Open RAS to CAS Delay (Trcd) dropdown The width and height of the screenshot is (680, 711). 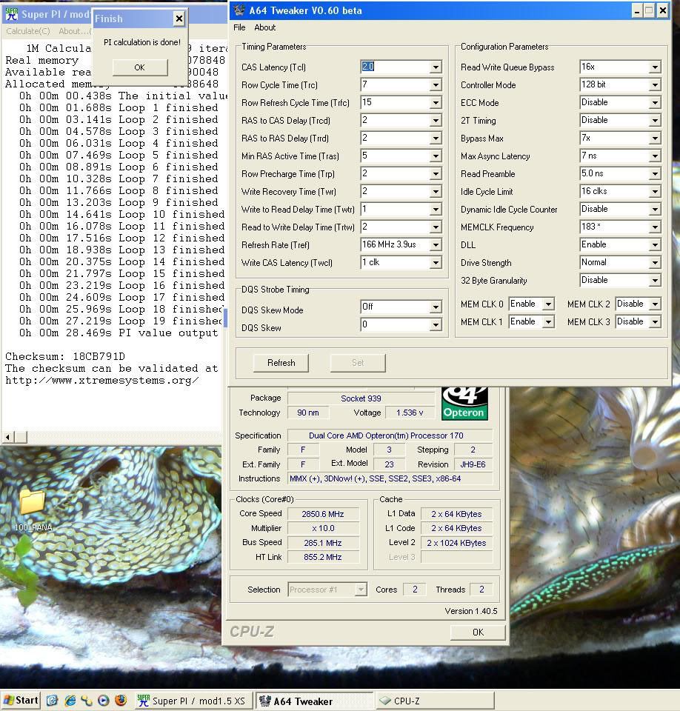click(x=436, y=120)
